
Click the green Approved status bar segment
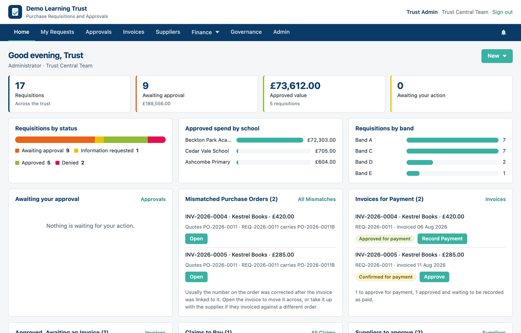tap(126, 140)
